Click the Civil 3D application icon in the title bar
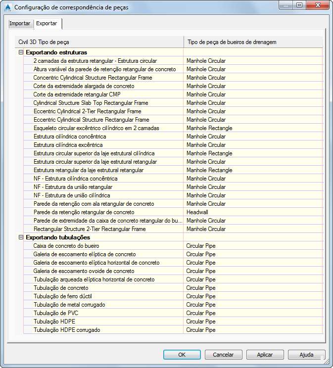The width and height of the screenshot is (333, 368). pyautogui.click(x=8, y=7)
